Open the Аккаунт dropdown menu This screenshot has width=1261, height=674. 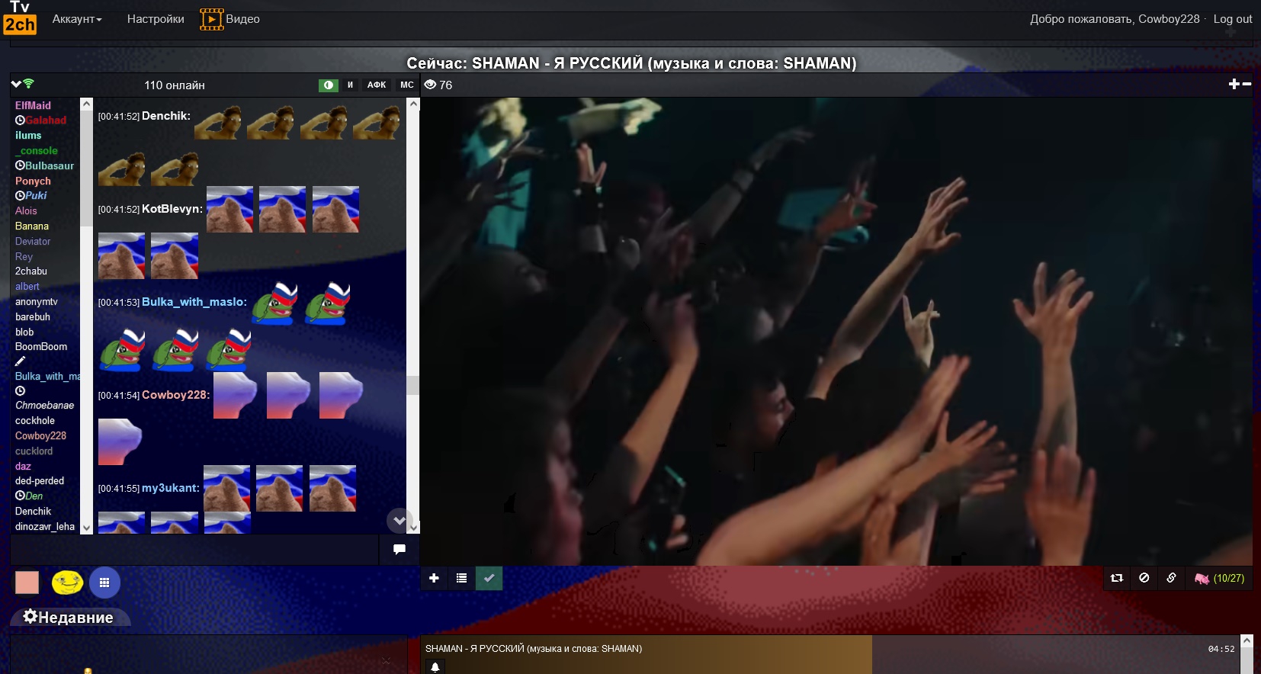point(77,19)
